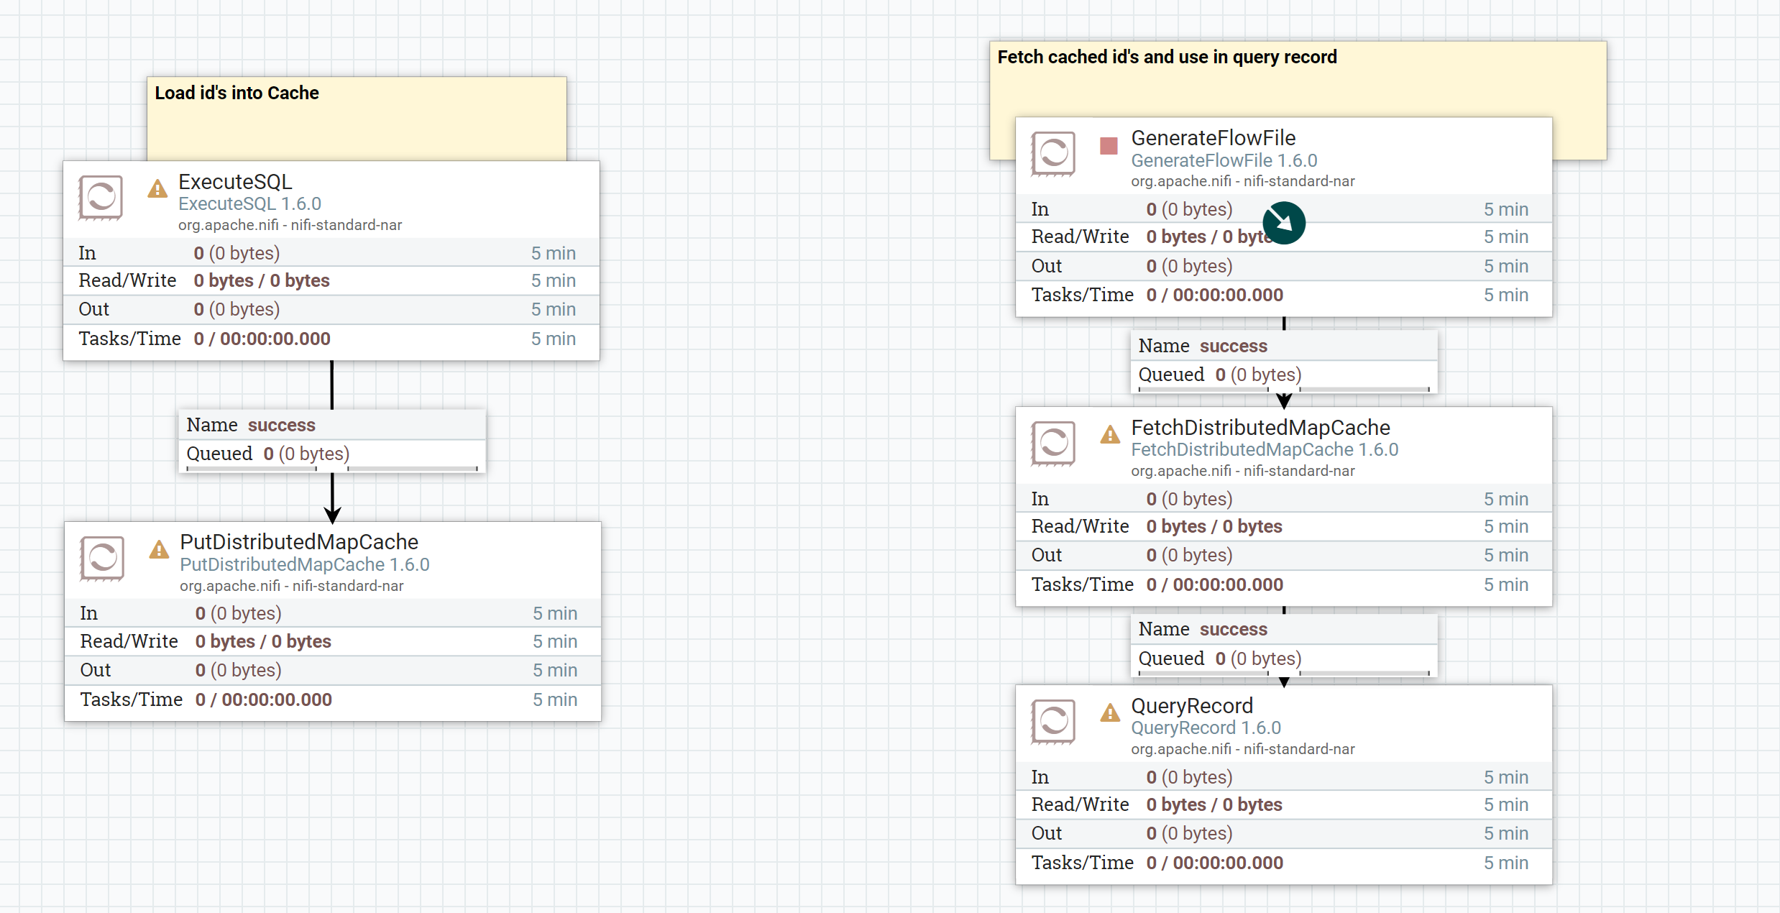Click the GenerateFlowFile processor icon
Image resolution: width=1780 pixels, height=913 pixels.
click(x=1053, y=153)
